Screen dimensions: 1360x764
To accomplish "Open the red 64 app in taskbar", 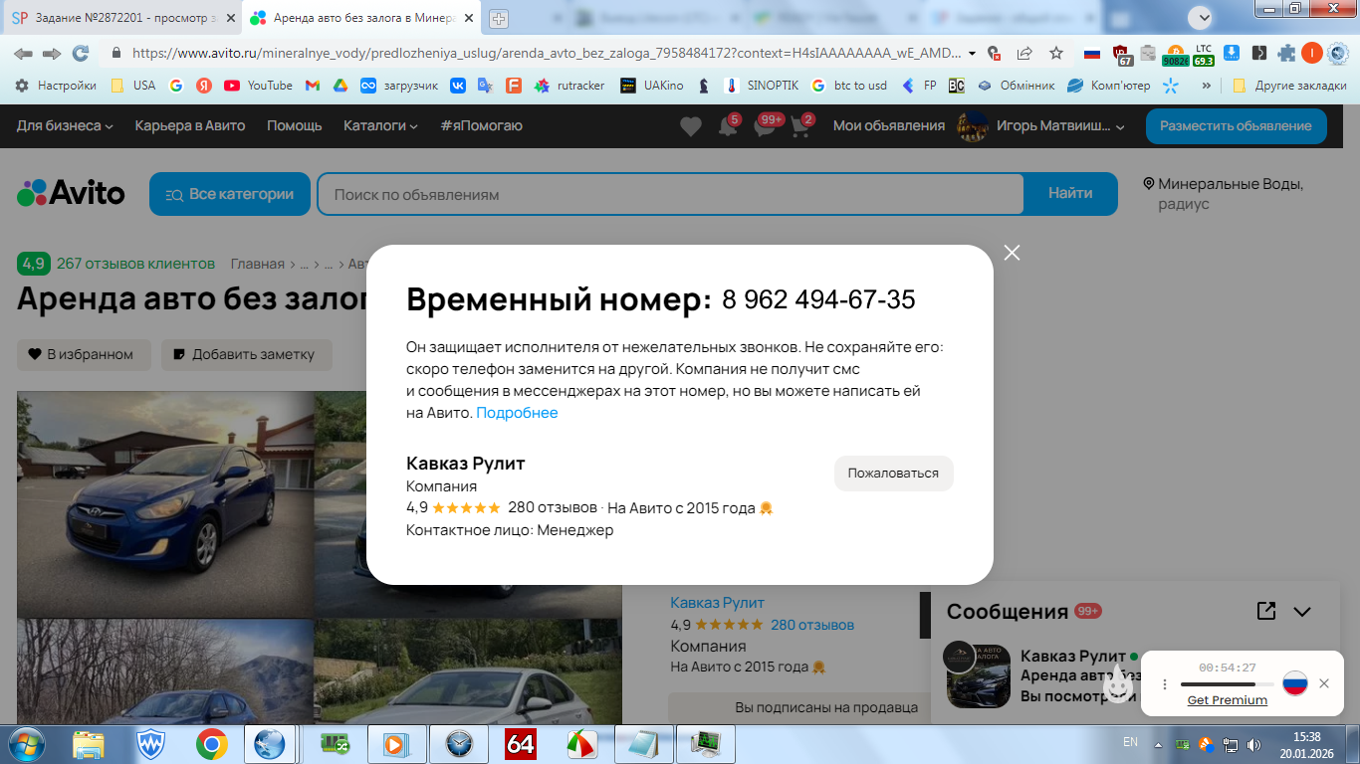I will point(521,744).
